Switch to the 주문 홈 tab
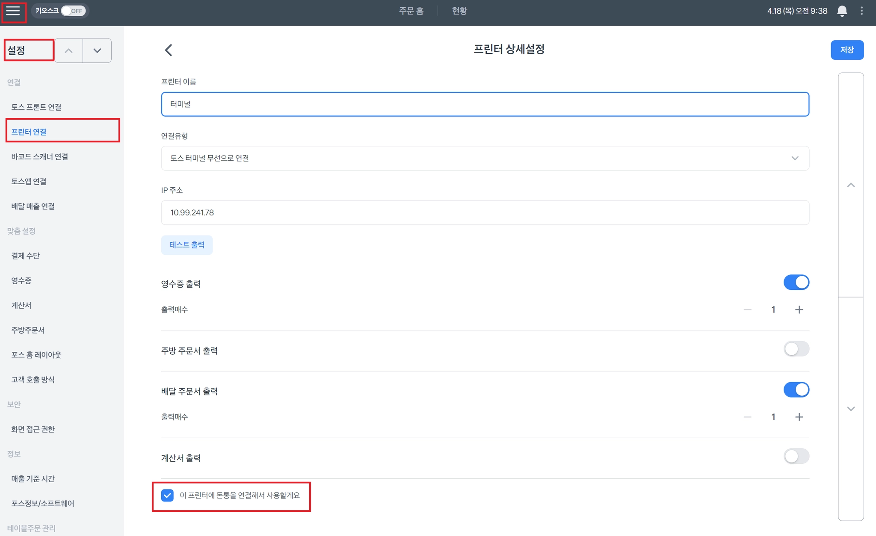Screen dimensions: 876x536 tap(411, 11)
